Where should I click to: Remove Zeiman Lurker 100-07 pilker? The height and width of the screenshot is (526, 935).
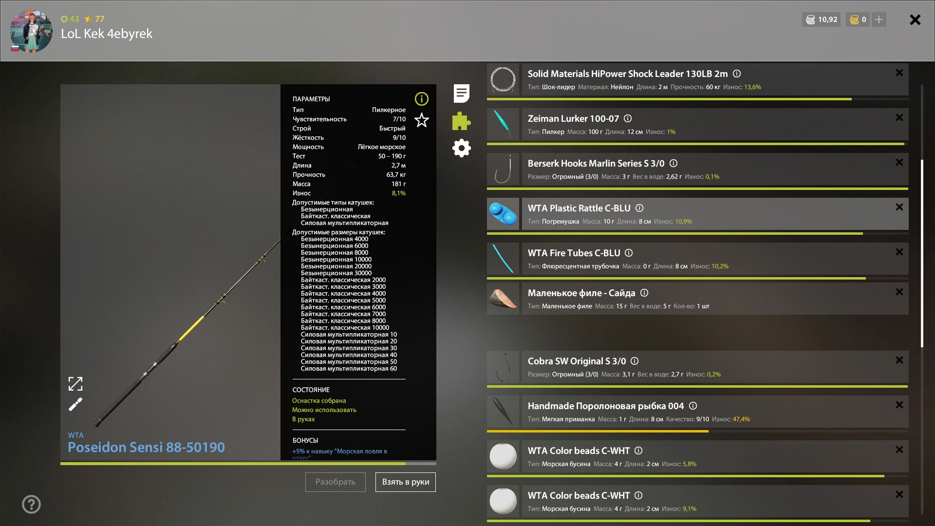click(x=899, y=117)
